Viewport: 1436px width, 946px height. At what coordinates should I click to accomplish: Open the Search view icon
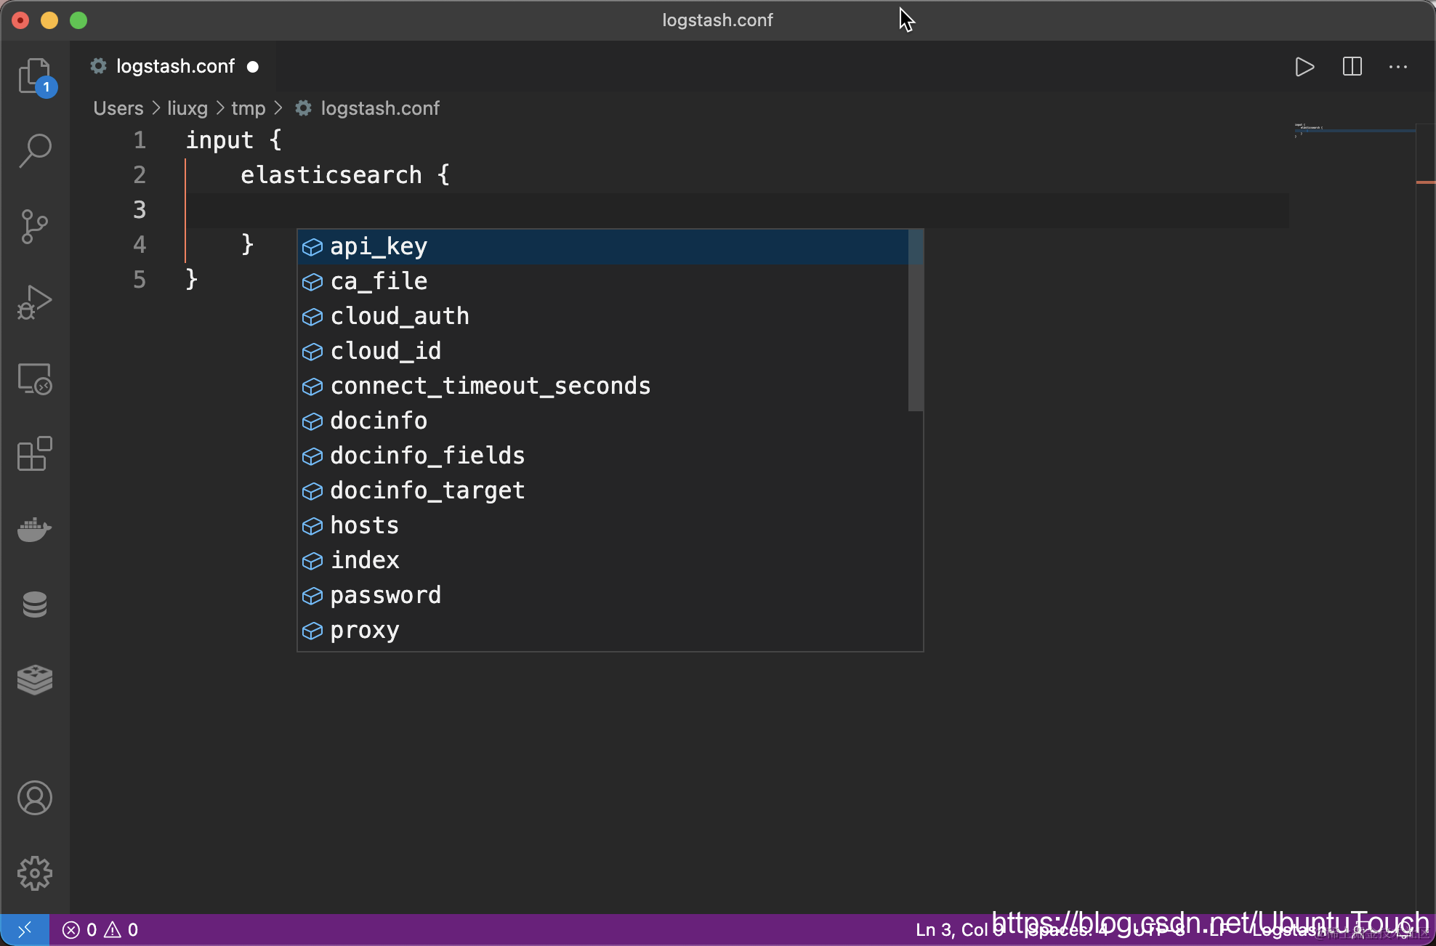35,151
